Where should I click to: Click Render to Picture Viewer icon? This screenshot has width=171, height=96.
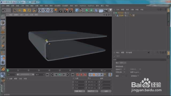click(x=66, y=10)
